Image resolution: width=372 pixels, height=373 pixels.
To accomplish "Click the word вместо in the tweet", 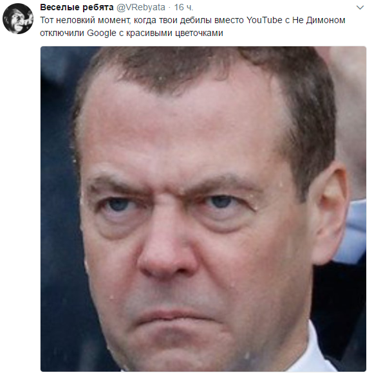I will coord(228,21).
